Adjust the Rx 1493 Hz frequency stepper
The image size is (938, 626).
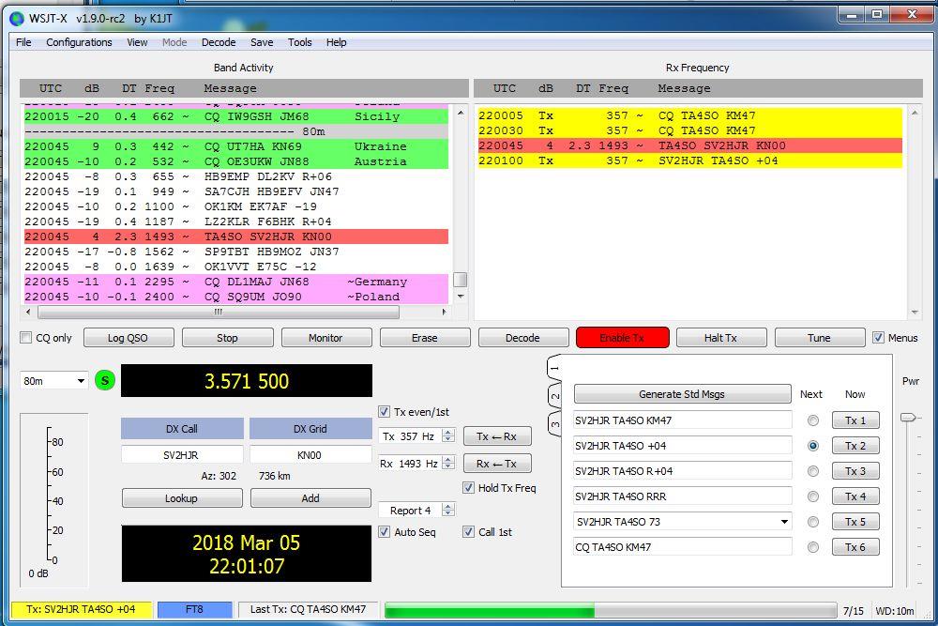point(448,463)
